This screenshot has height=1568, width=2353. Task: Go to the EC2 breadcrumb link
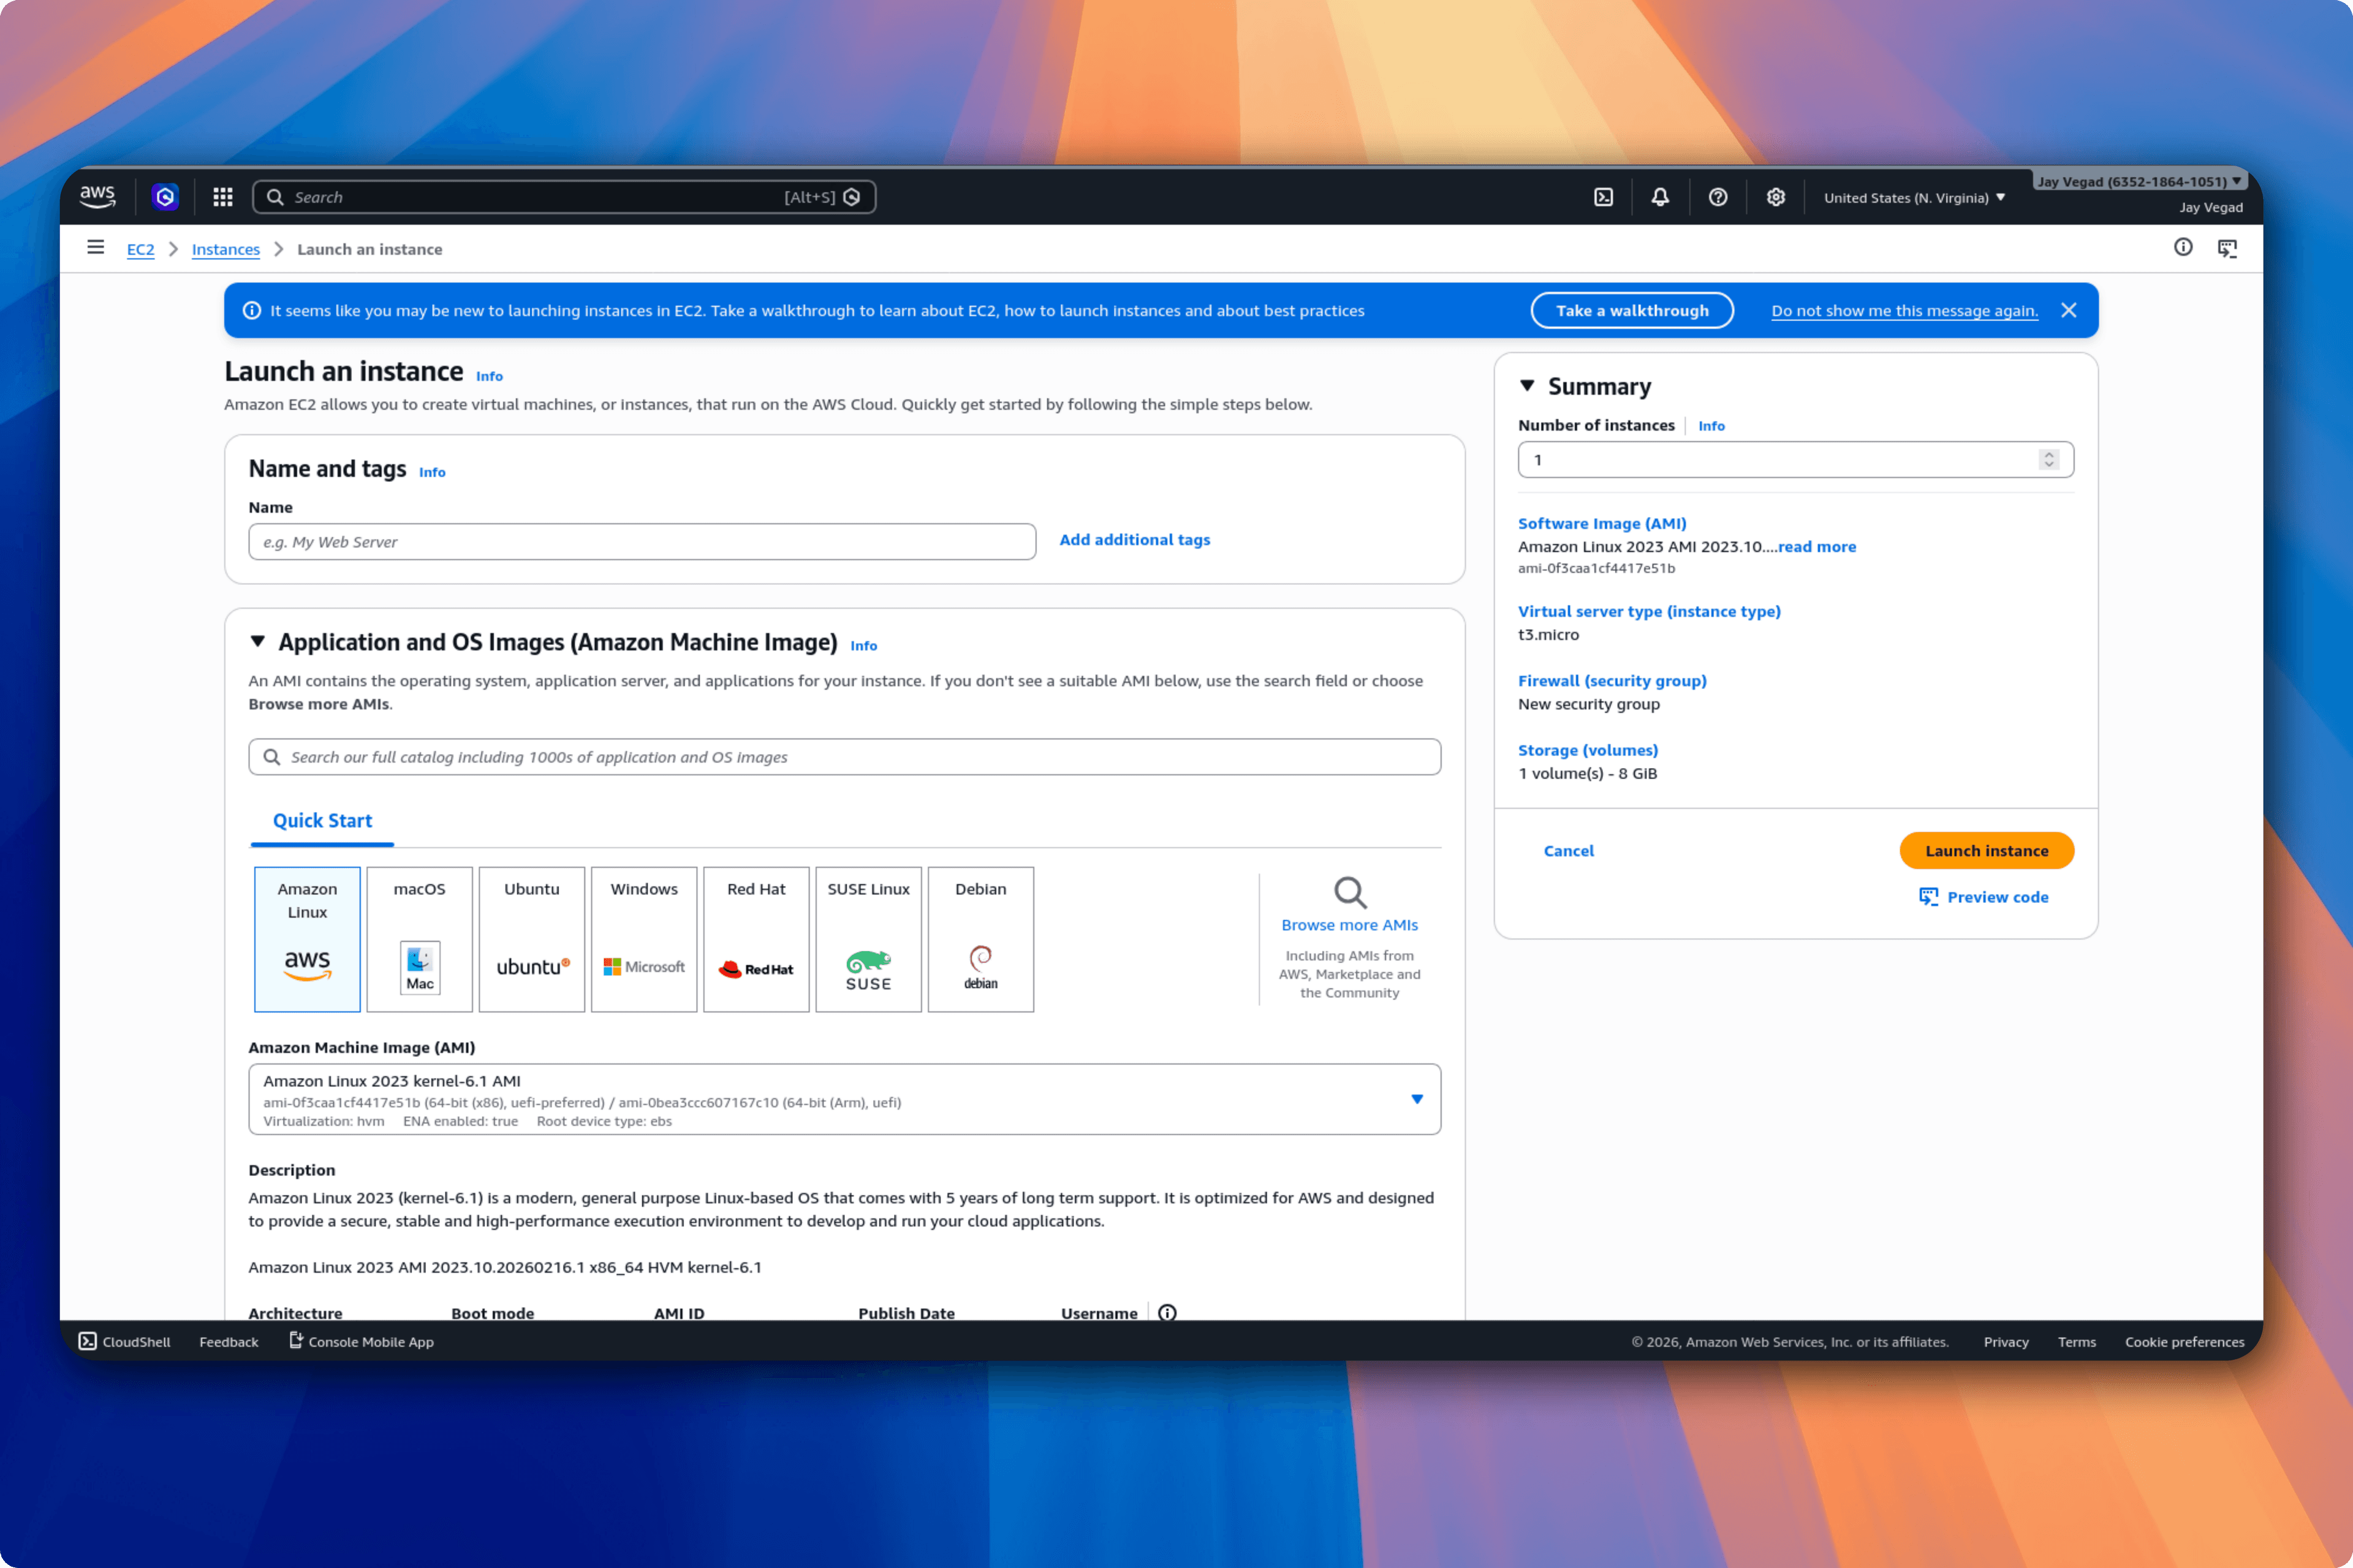tap(141, 249)
